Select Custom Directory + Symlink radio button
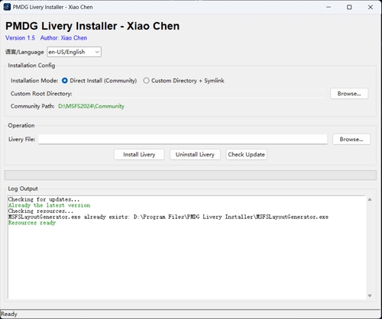Screen dimensions: 382x319 click(x=146, y=81)
